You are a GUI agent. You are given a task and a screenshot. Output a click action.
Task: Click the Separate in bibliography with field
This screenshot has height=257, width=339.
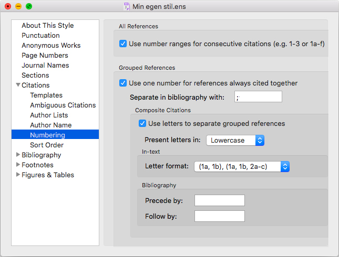258,97
